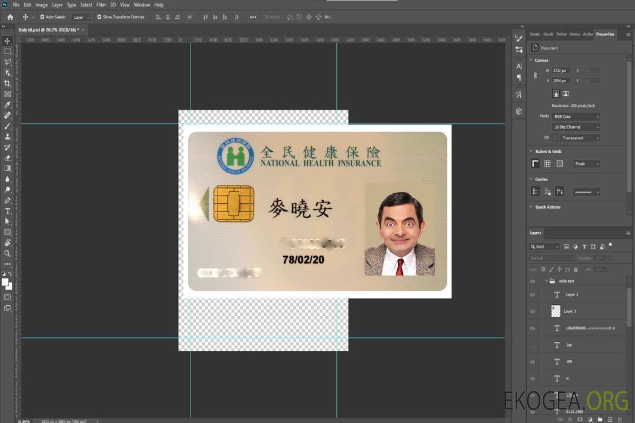Switch to the Properties panel tab

pos(605,34)
